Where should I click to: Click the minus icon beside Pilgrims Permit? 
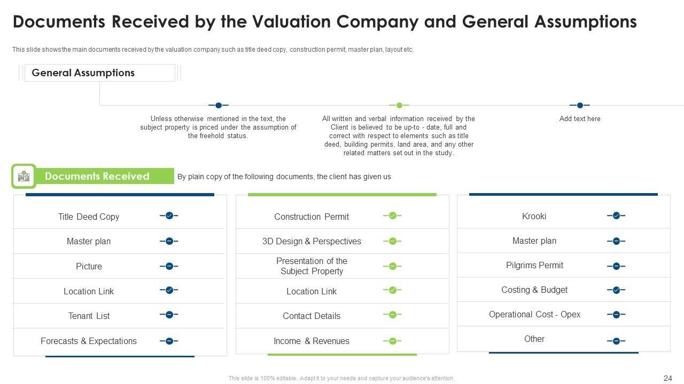click(x=616, y=266)
